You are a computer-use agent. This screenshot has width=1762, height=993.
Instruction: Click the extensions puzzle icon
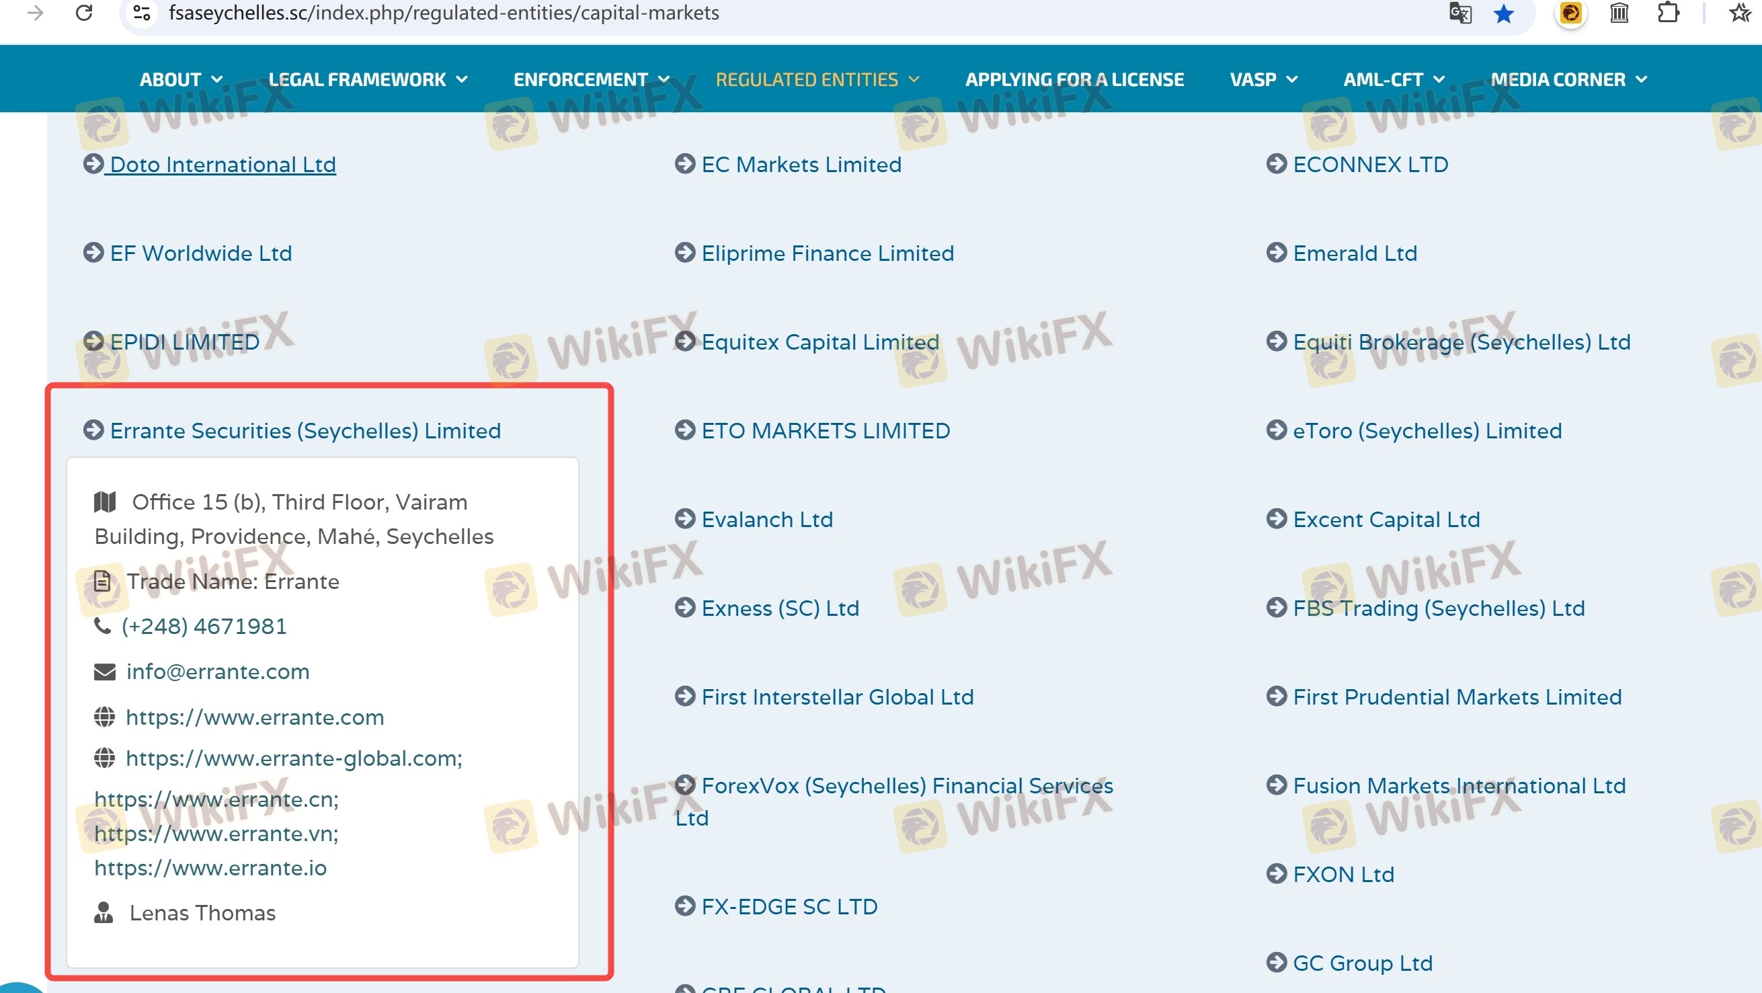click(x=1669, y=13)
